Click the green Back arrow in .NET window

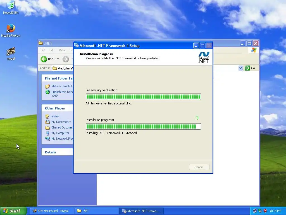(x=44, y=59)
